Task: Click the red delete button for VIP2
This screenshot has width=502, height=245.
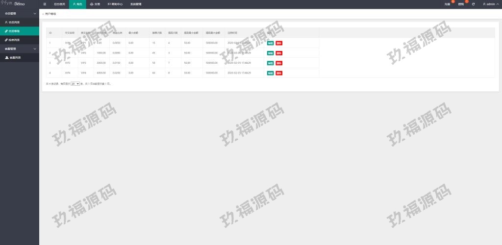Action: [x=279, y=53]
